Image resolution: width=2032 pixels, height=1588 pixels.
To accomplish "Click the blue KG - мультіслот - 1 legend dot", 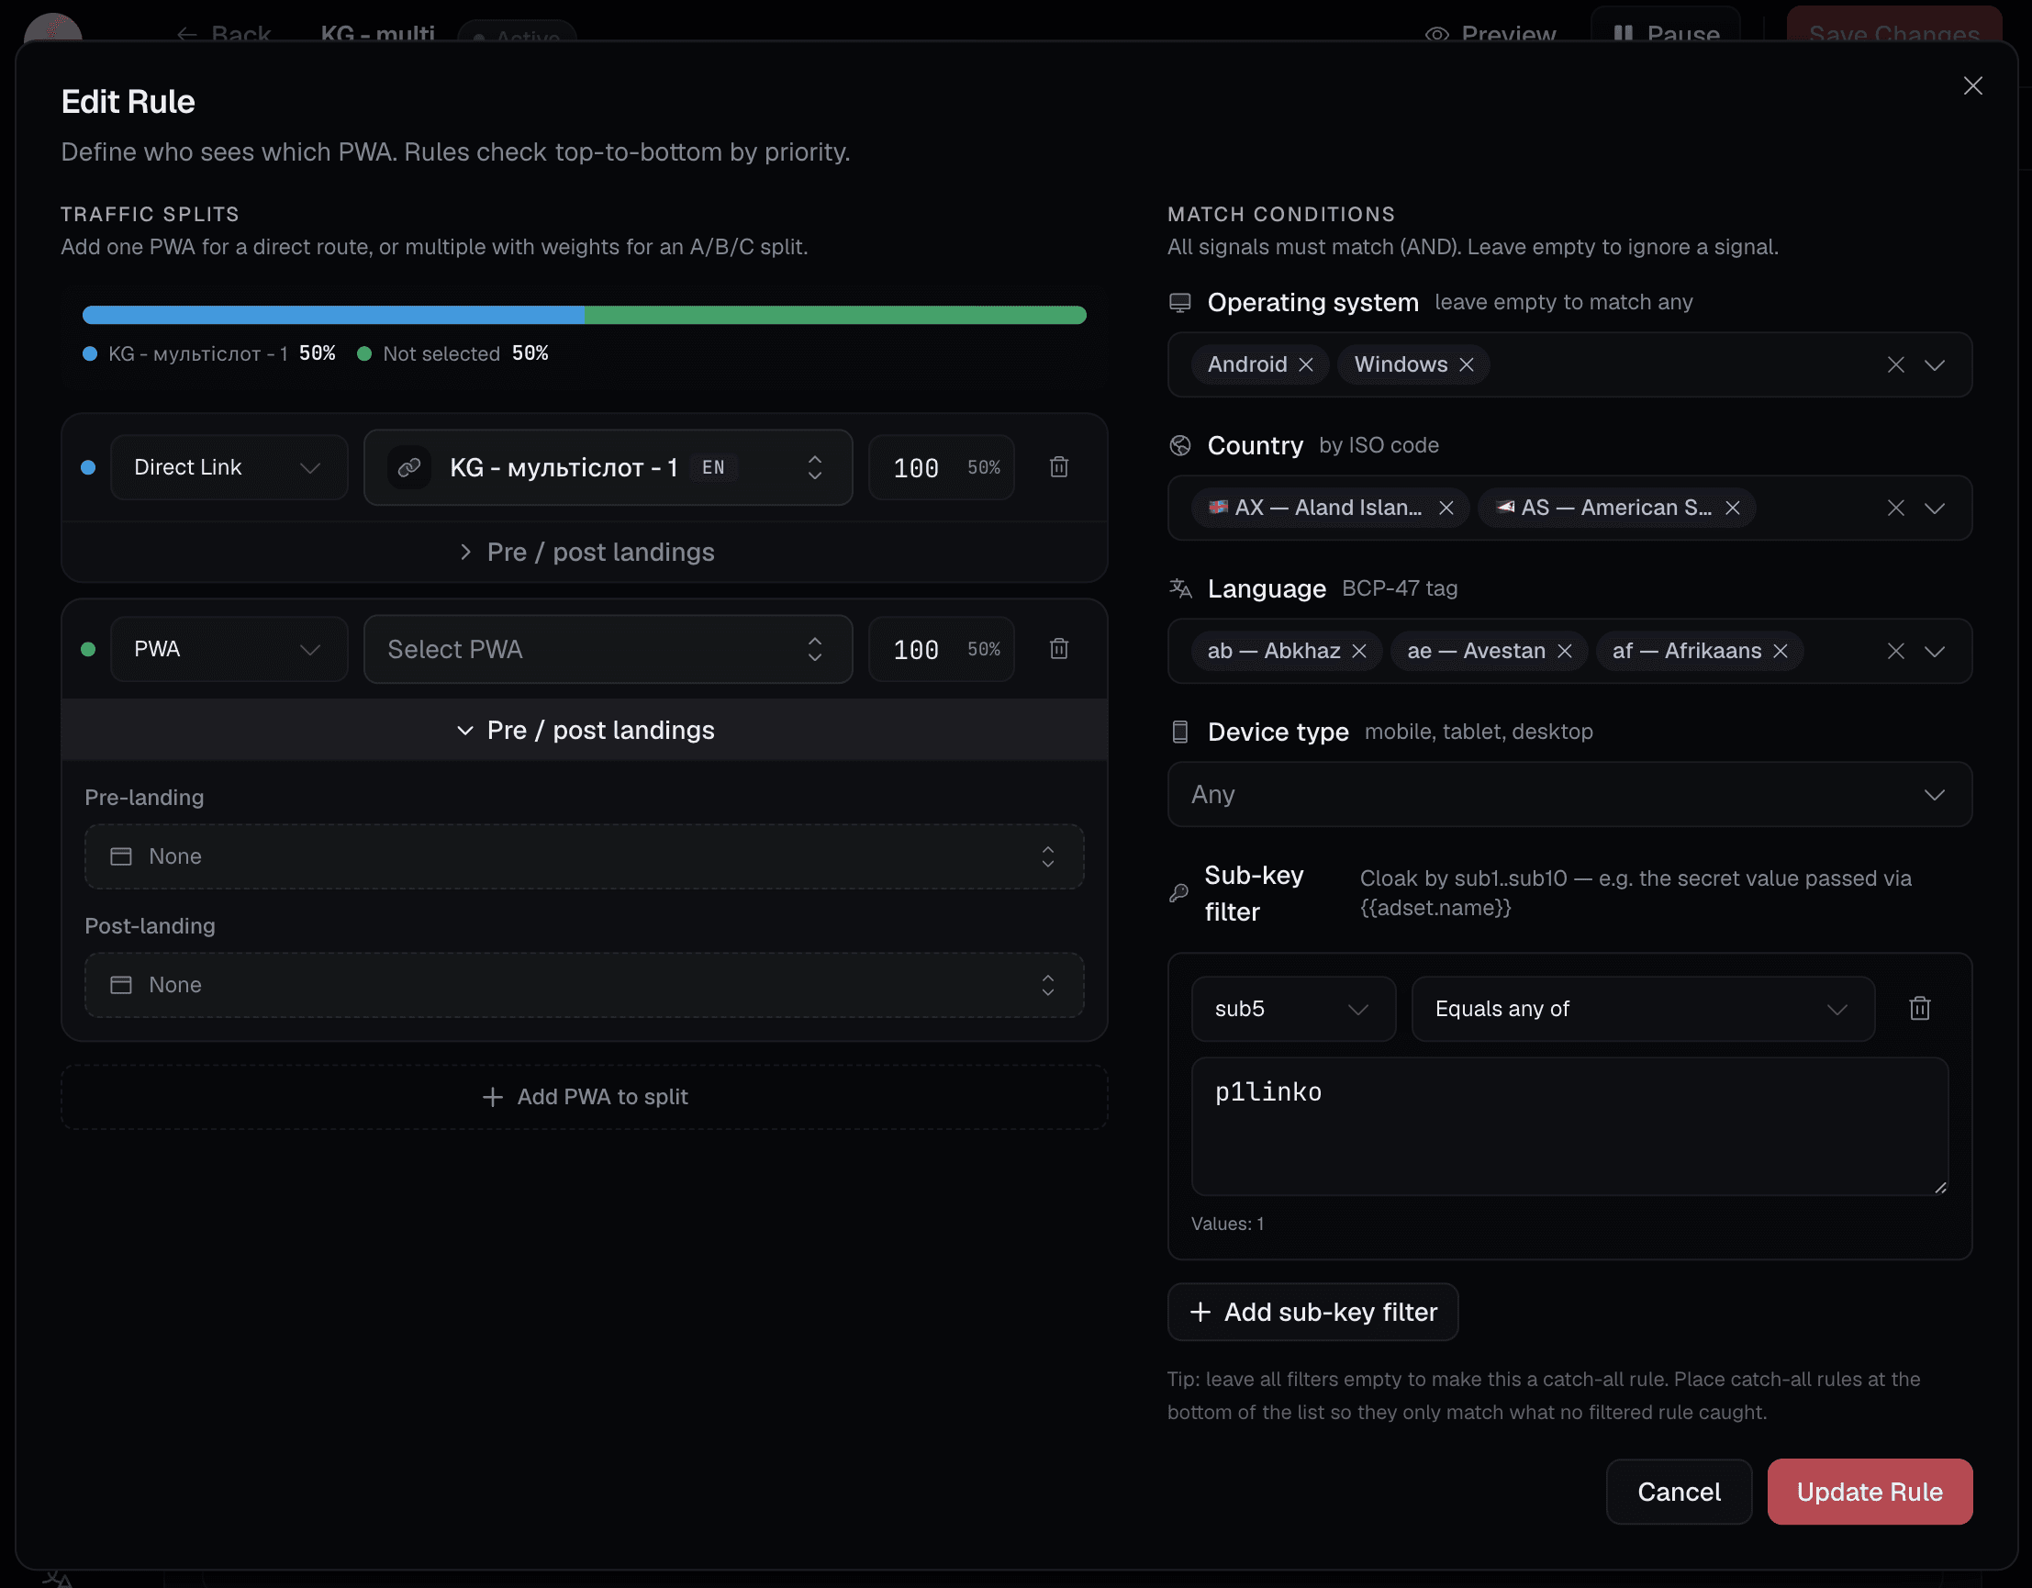I will click(90, 353).
